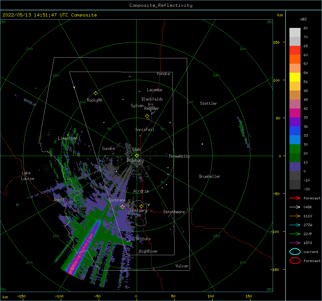Click the green 22JP arrow icon
This screenshot has width=322, height=301.
click(295, 234)
